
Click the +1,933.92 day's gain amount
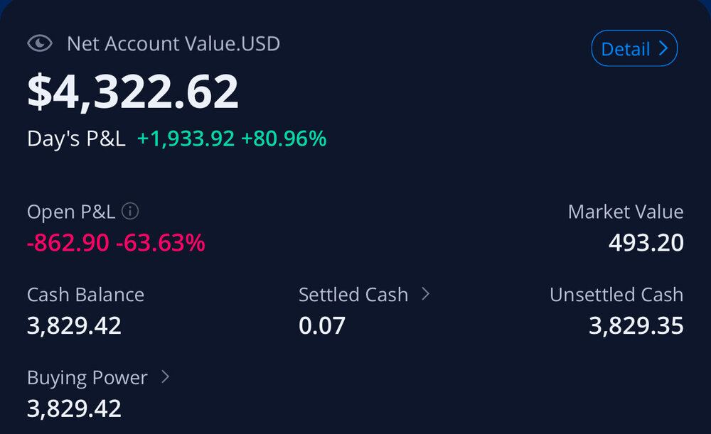186,139
